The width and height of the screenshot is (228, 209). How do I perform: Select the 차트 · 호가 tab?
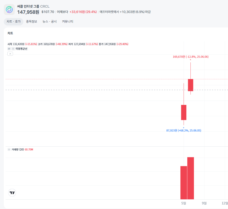point(13,22)
